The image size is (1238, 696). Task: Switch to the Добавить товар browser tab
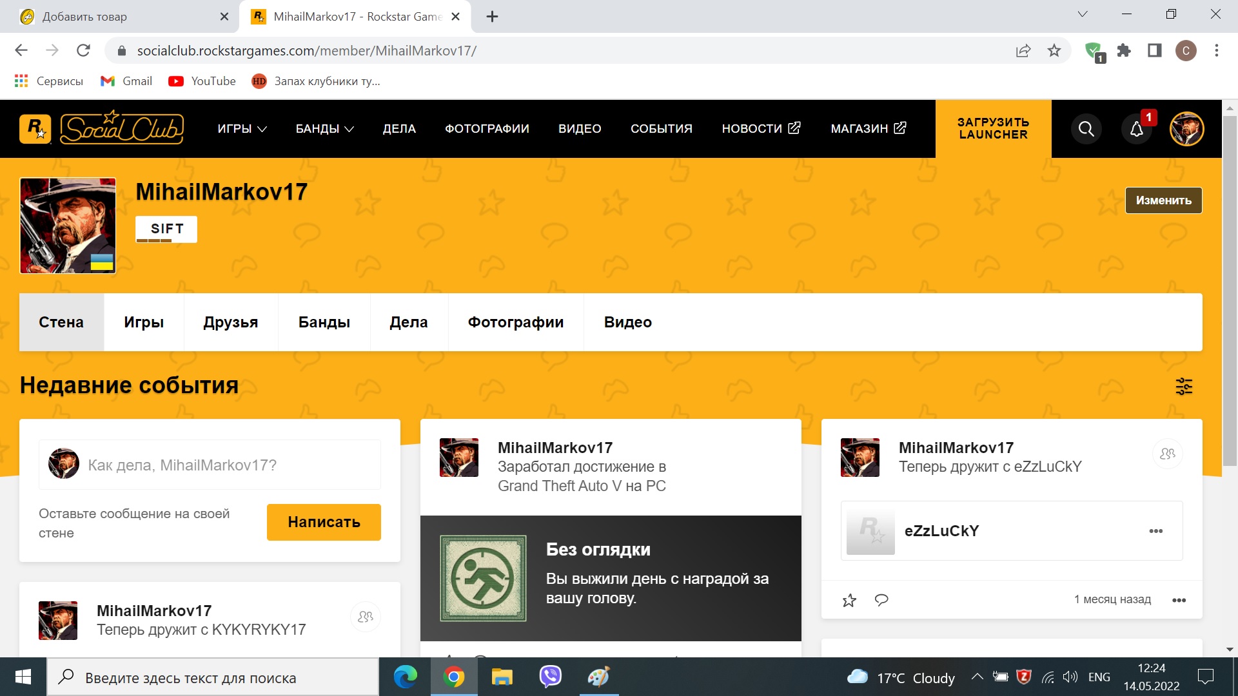[x=119, y=17]
